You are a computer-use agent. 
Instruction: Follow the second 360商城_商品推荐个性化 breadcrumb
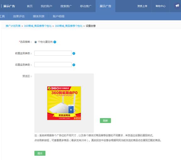click(69, 26)
